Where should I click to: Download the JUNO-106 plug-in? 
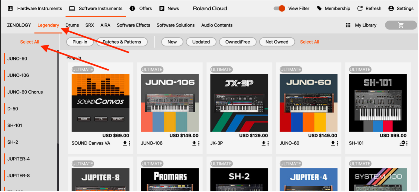click(x=194, y=143)
